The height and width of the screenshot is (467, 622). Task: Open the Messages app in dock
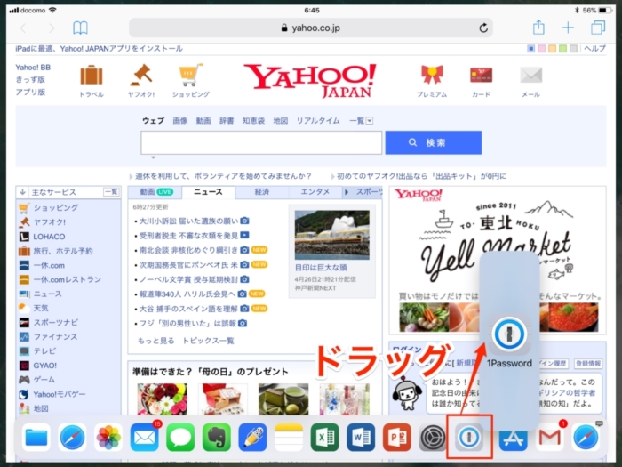(180, 438)
